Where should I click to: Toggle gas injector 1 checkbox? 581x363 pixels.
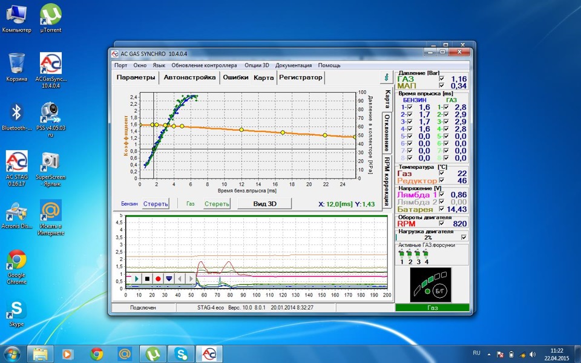446,107
